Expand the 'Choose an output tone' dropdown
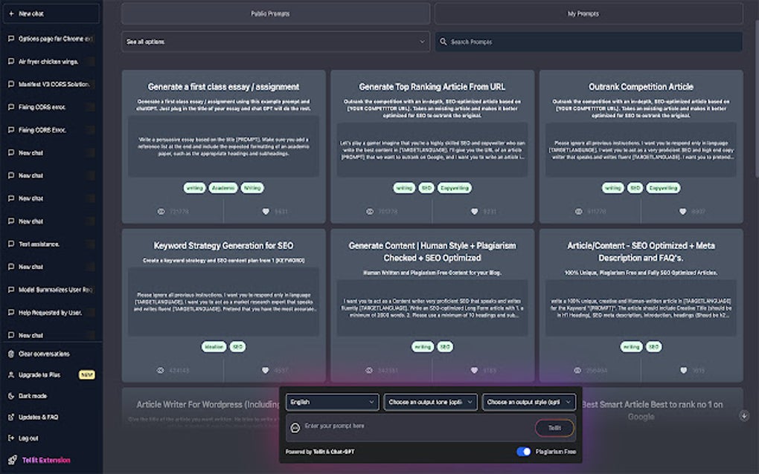 (x=429, y=401)
